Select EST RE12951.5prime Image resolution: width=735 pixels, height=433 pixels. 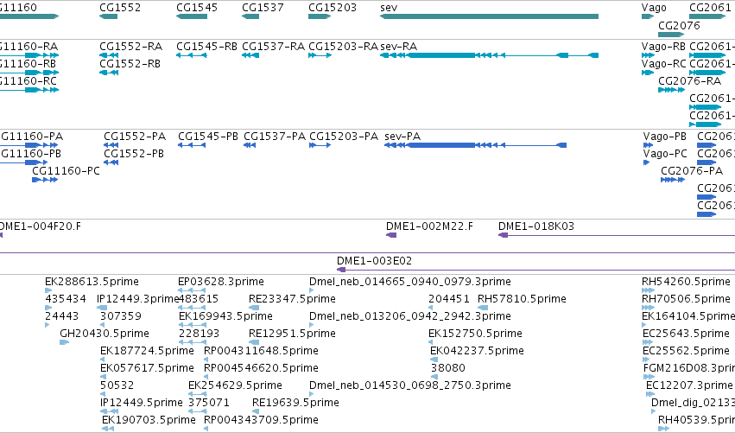(x=292, y=334)
